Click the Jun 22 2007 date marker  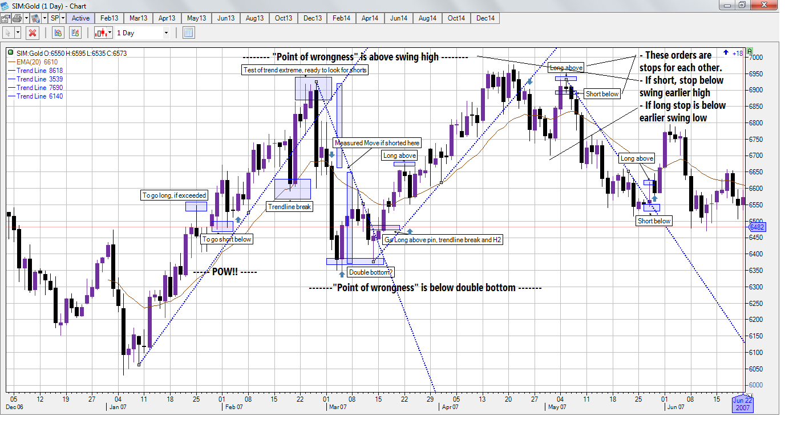tap(743, 404)
